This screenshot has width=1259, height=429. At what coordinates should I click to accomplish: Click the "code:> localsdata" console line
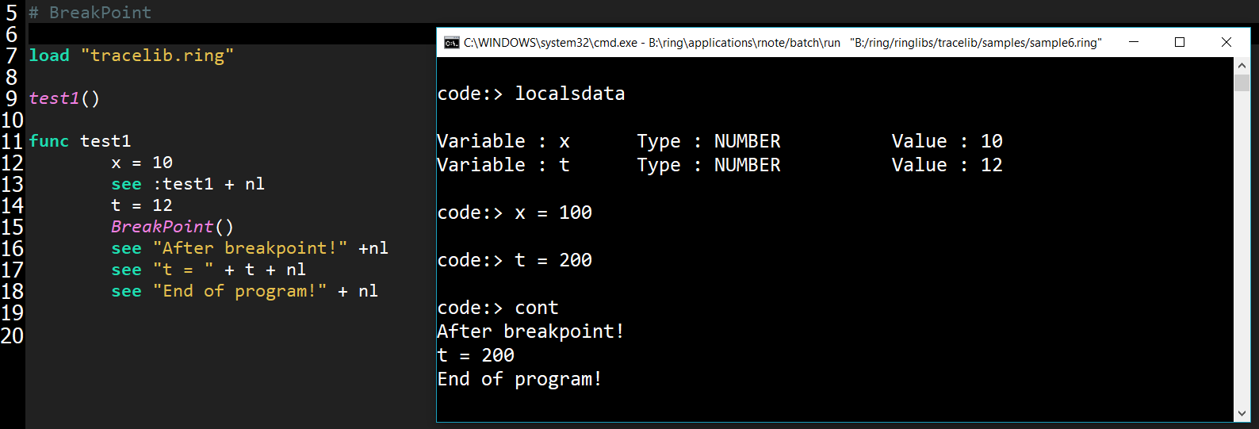(530, 94)
